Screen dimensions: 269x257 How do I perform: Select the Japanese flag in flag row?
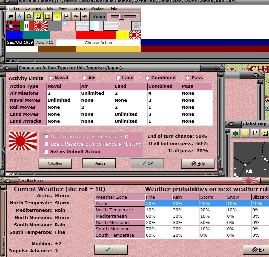(x=41, y=26)
